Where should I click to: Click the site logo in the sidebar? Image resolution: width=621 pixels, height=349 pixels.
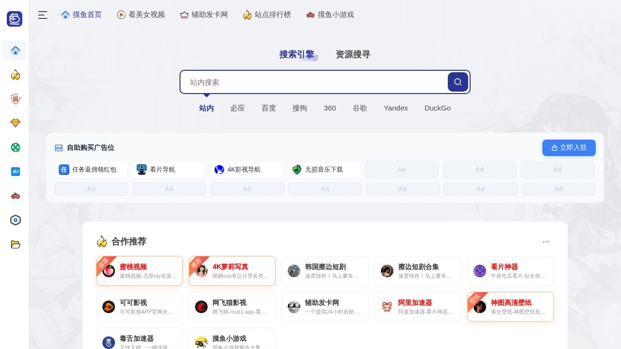(15, 19)
